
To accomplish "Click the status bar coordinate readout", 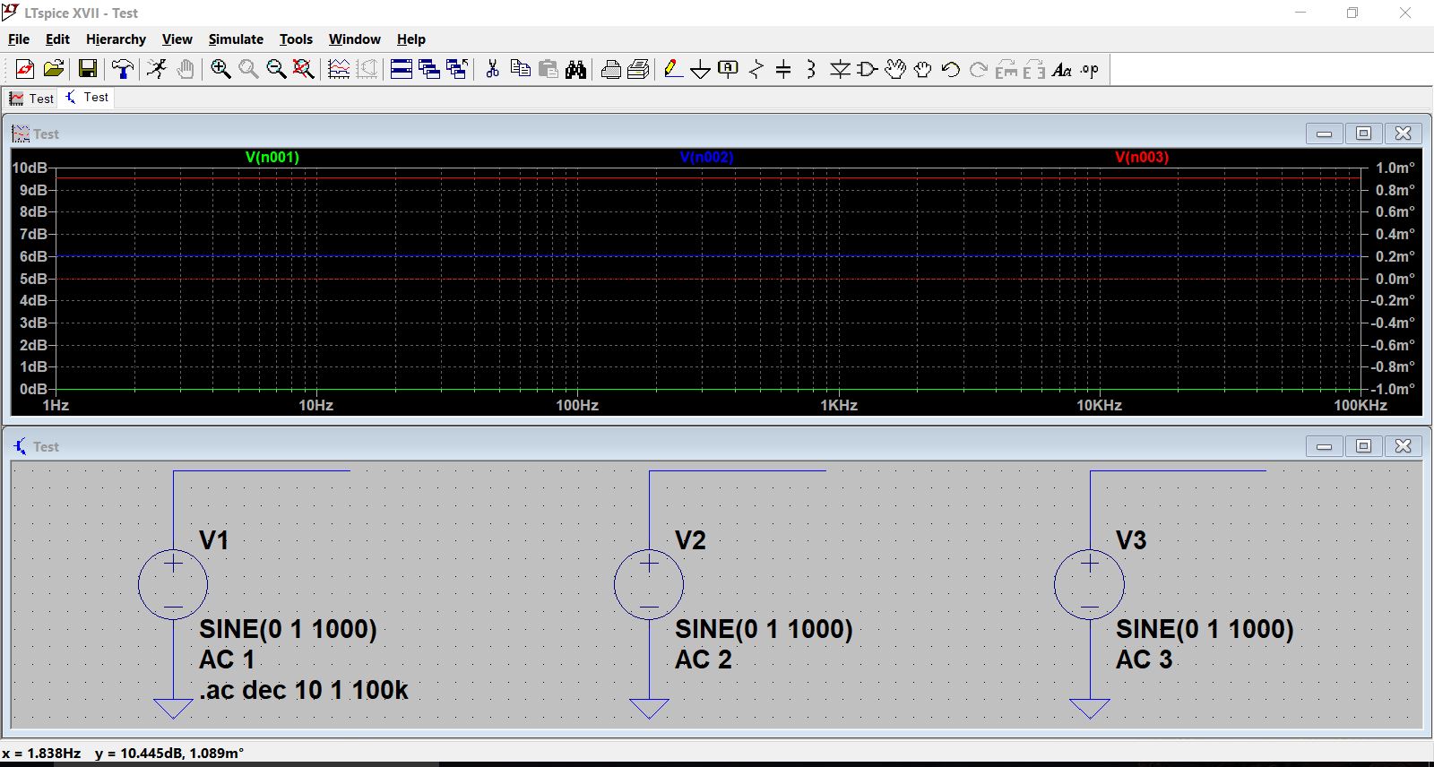I will 123,754.
